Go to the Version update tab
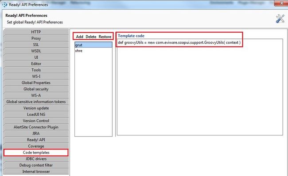The width and height of the screenshot is (288, 176). point(36,108)
